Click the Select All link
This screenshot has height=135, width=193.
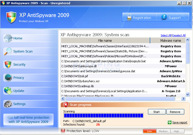(166, 35)
